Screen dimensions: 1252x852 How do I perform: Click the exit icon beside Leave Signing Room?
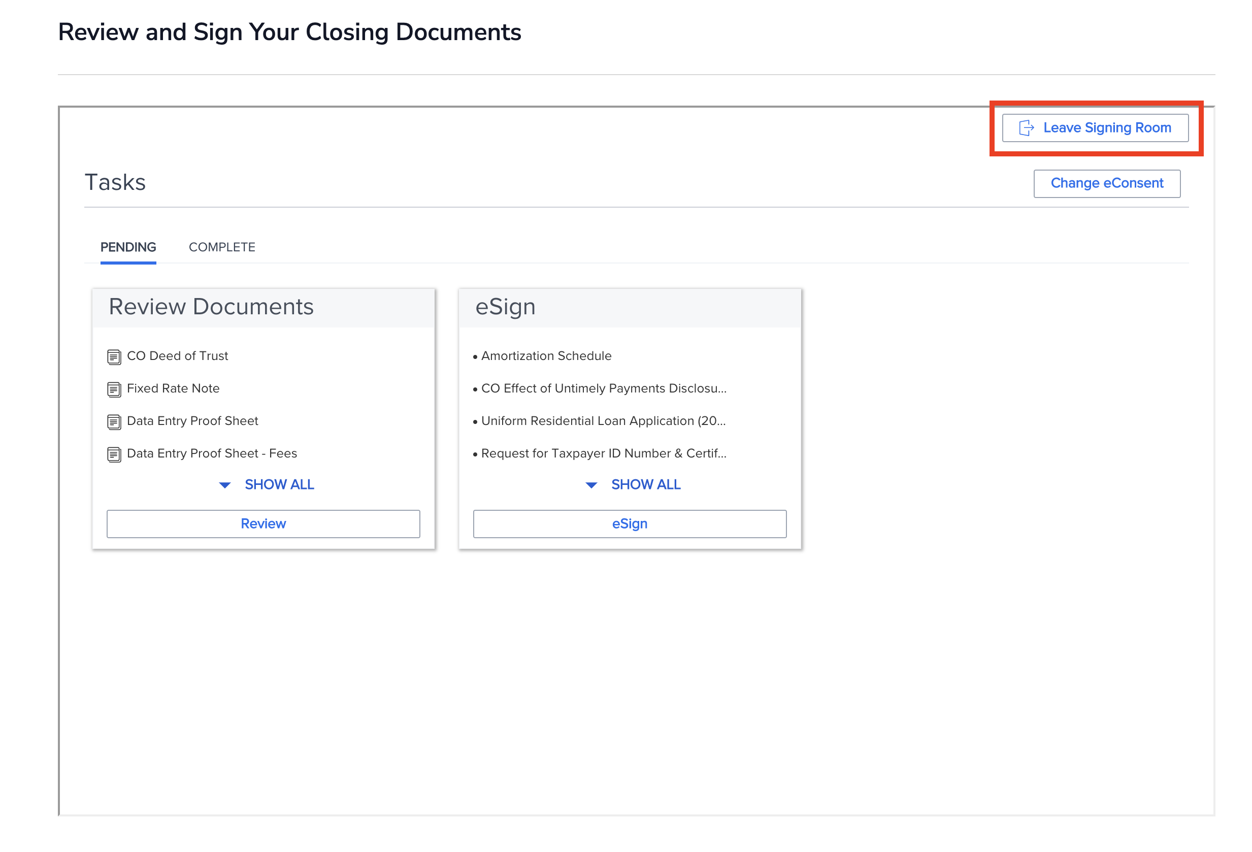pyautogui.click(x=1026, y=128)
